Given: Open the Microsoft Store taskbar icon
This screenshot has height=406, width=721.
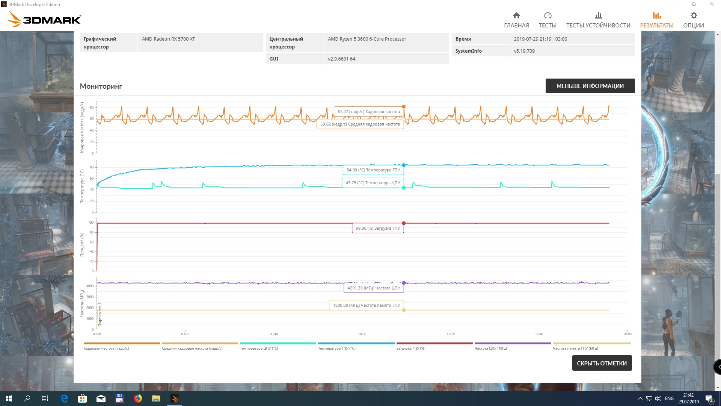Looking at the screenshot, I should (x=82, y=398).
